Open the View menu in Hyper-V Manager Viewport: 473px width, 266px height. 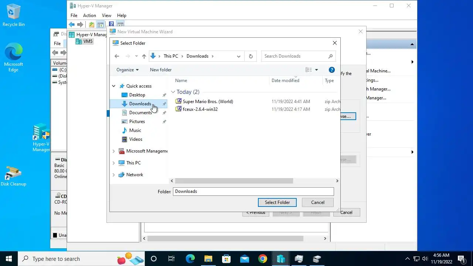point(106,16)
